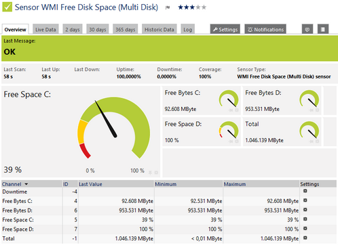This screenshot has width=338, height=245.
Task: Select Free Bytes D: in channel table
Action: click(17, 210)
